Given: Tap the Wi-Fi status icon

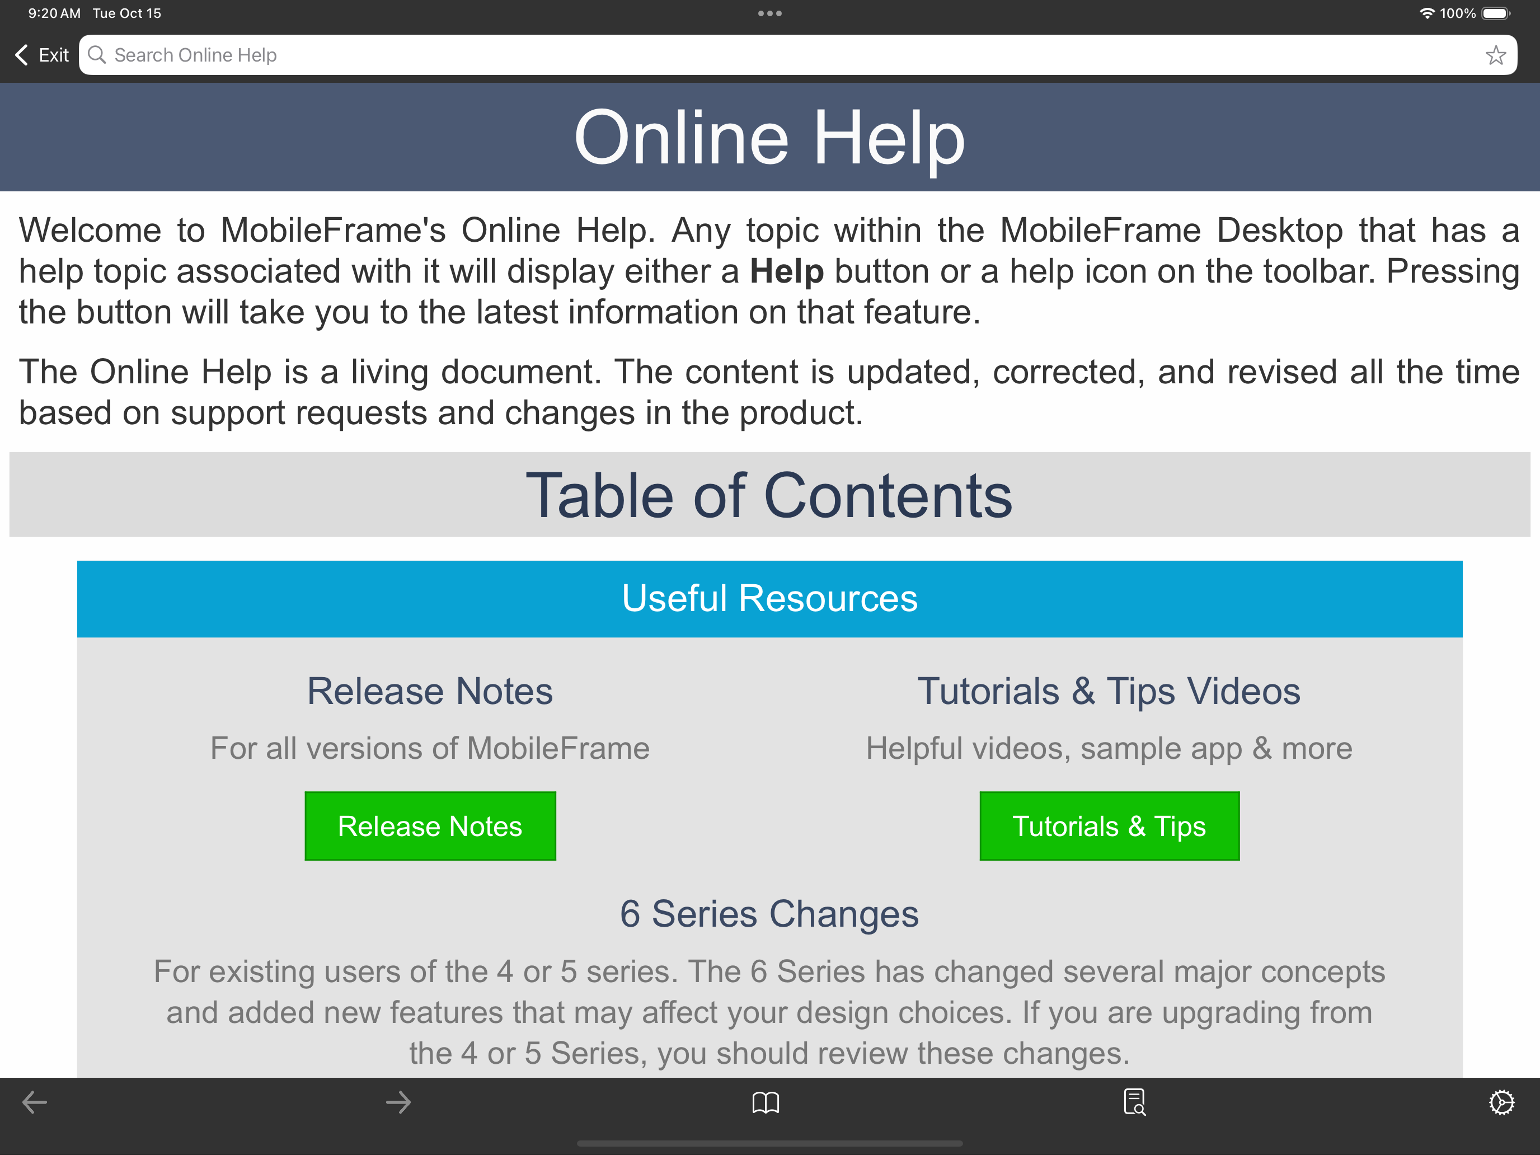Looking at the screenshot, I should [x=1426, y=13].
